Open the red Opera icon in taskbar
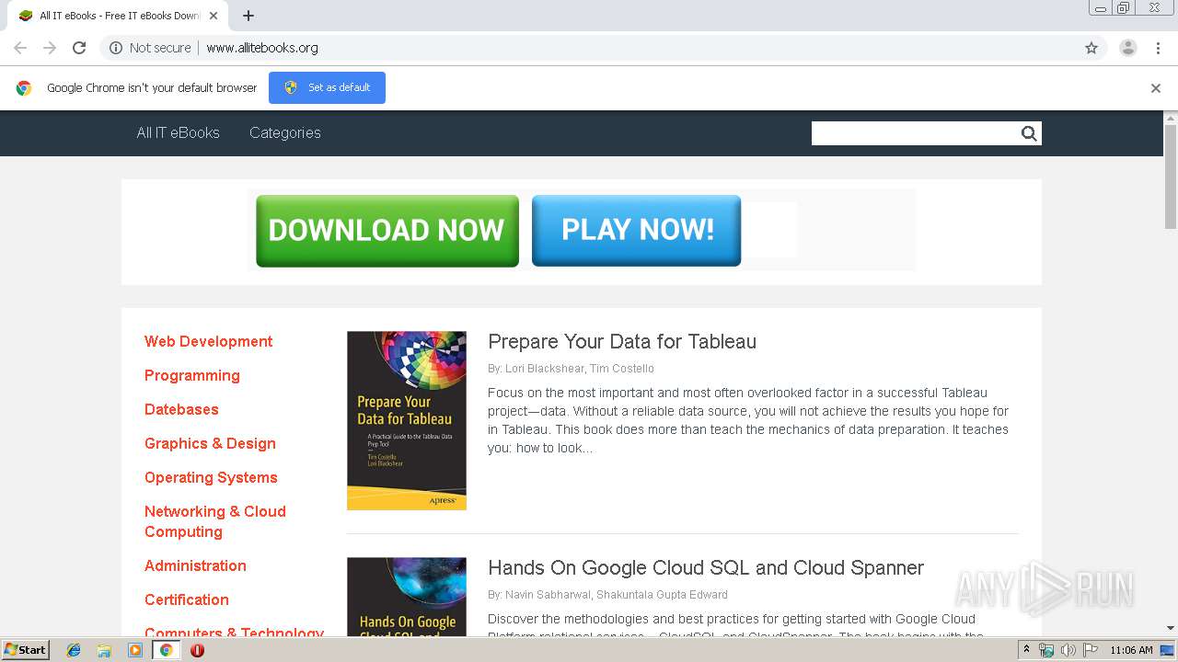 point(197,650)
